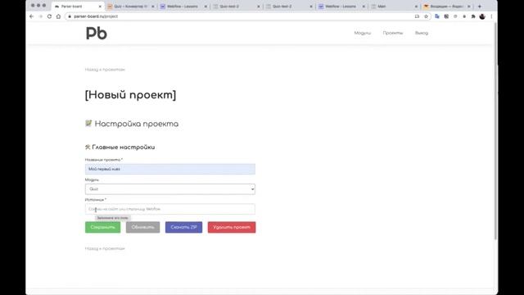Image resolution: width=524 pixels, height=295 pixels.
Task: Click the blue Скачать ZIP button
Action: pyautogui.click(x=183, y=227)
